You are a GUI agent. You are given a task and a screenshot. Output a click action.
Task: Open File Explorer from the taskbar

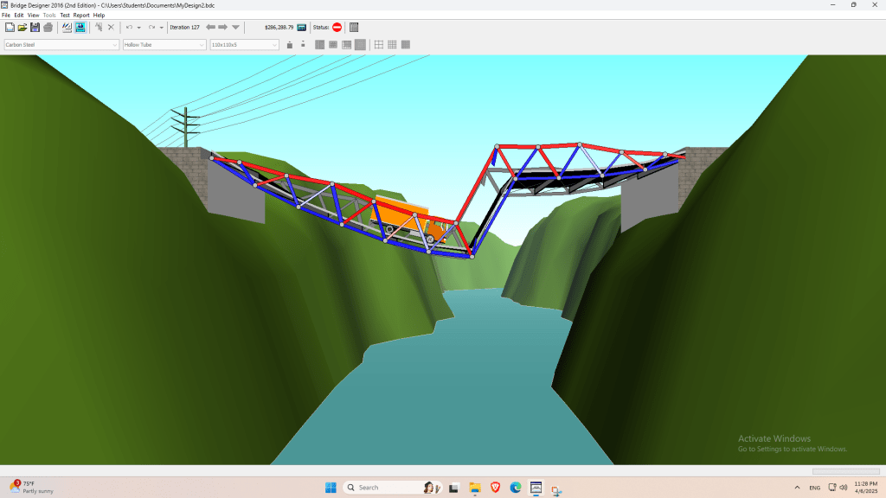coord(475,488)
